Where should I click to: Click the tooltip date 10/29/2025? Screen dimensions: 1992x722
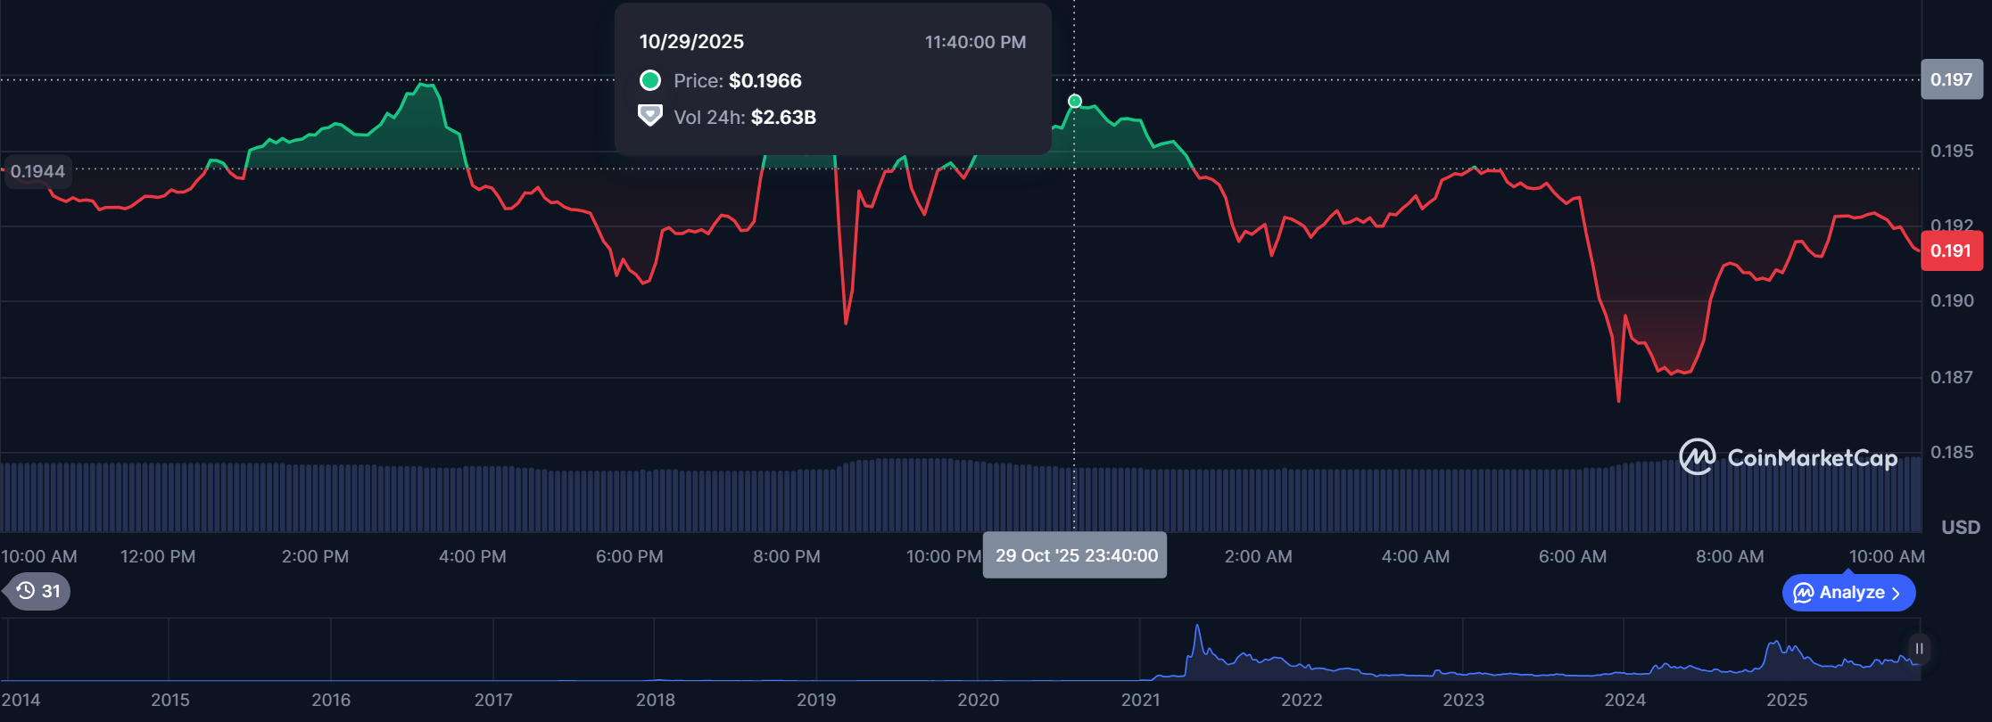pyautogui.click(x=691, y=42)
